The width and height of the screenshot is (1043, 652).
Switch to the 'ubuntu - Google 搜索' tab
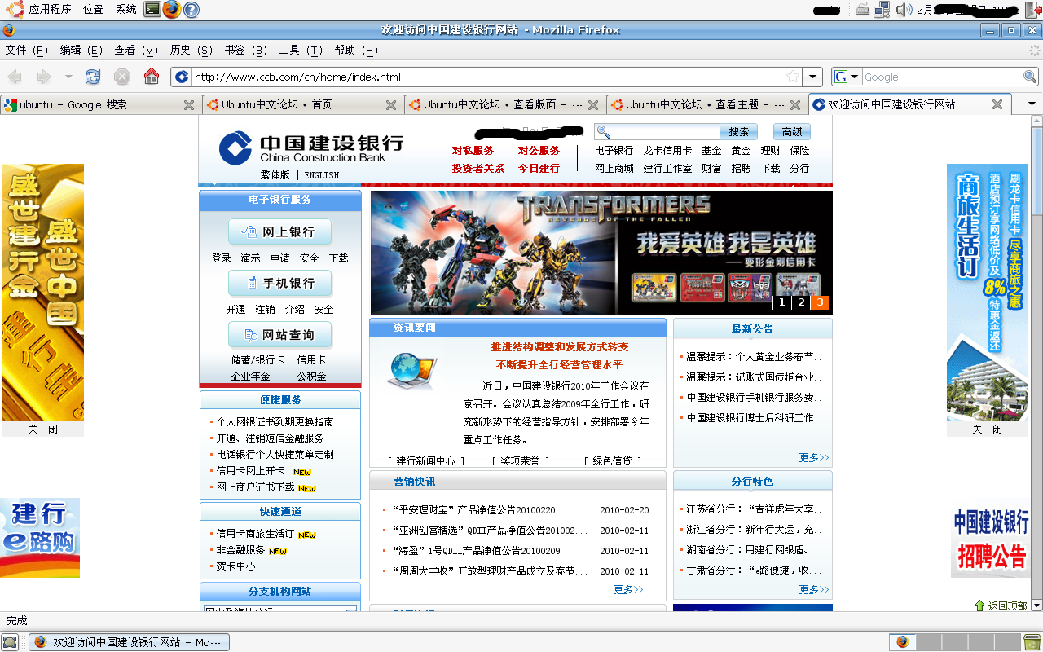click(x=99, y=105)
